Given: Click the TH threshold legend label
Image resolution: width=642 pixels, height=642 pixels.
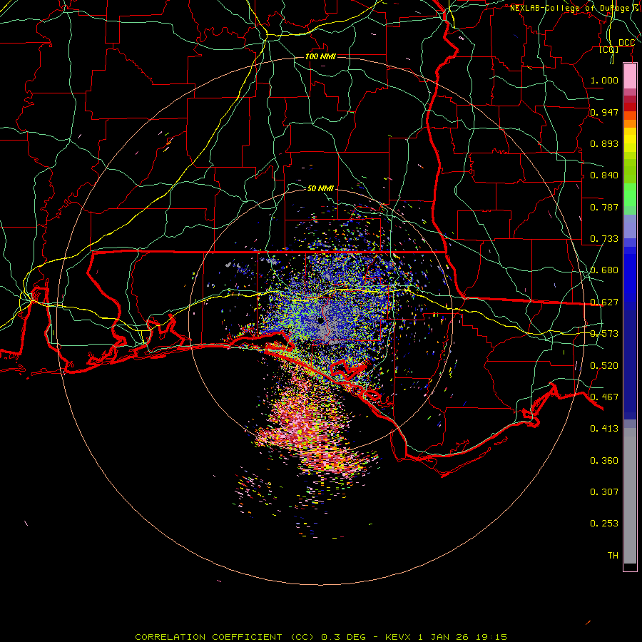Looking at the screenshot, I should [613, 556].
